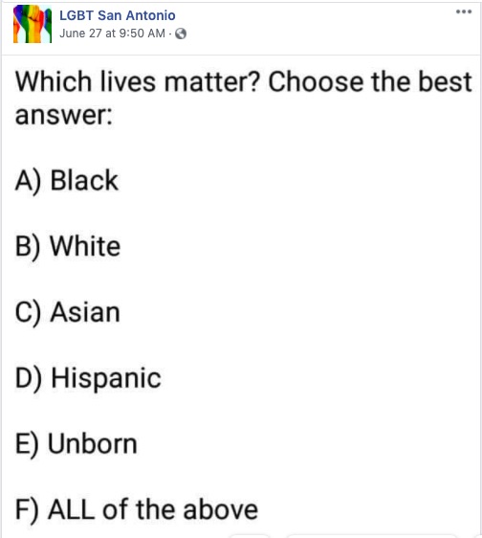The height and width of the screenshot is (538, 482).
Task: Click the phrase 'Choose the best'
Action: [x=370, y=82]
